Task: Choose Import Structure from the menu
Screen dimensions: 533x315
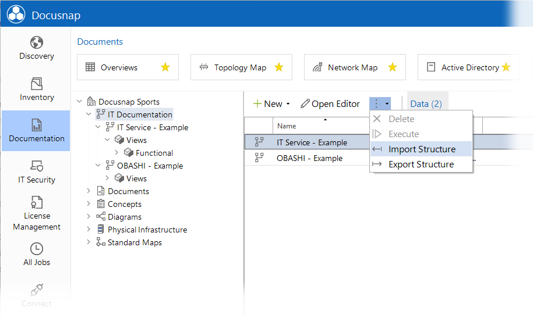Action: 421,149
